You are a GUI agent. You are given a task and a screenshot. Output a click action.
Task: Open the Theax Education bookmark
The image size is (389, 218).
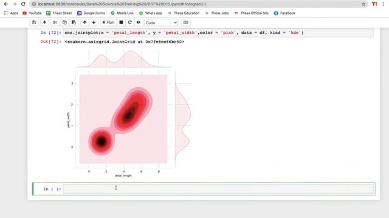pyautogui.click(x=184, y=13)
